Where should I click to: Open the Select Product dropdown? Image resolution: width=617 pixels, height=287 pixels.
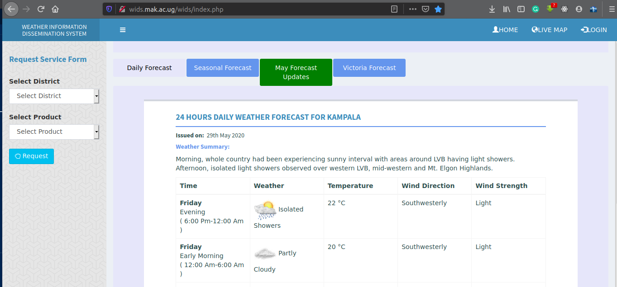coord(54,132)
